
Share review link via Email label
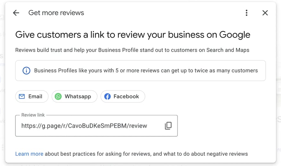(35, 96)
